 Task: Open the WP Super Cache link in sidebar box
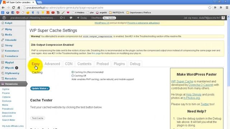click(182, 81)
